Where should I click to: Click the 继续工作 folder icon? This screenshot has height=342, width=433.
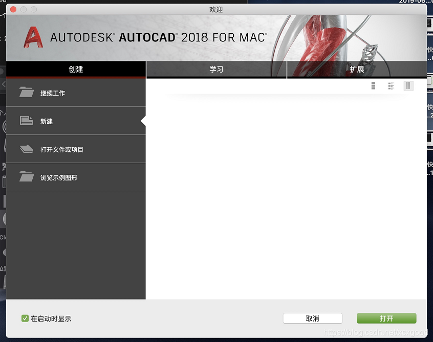[x=27, y=92]
